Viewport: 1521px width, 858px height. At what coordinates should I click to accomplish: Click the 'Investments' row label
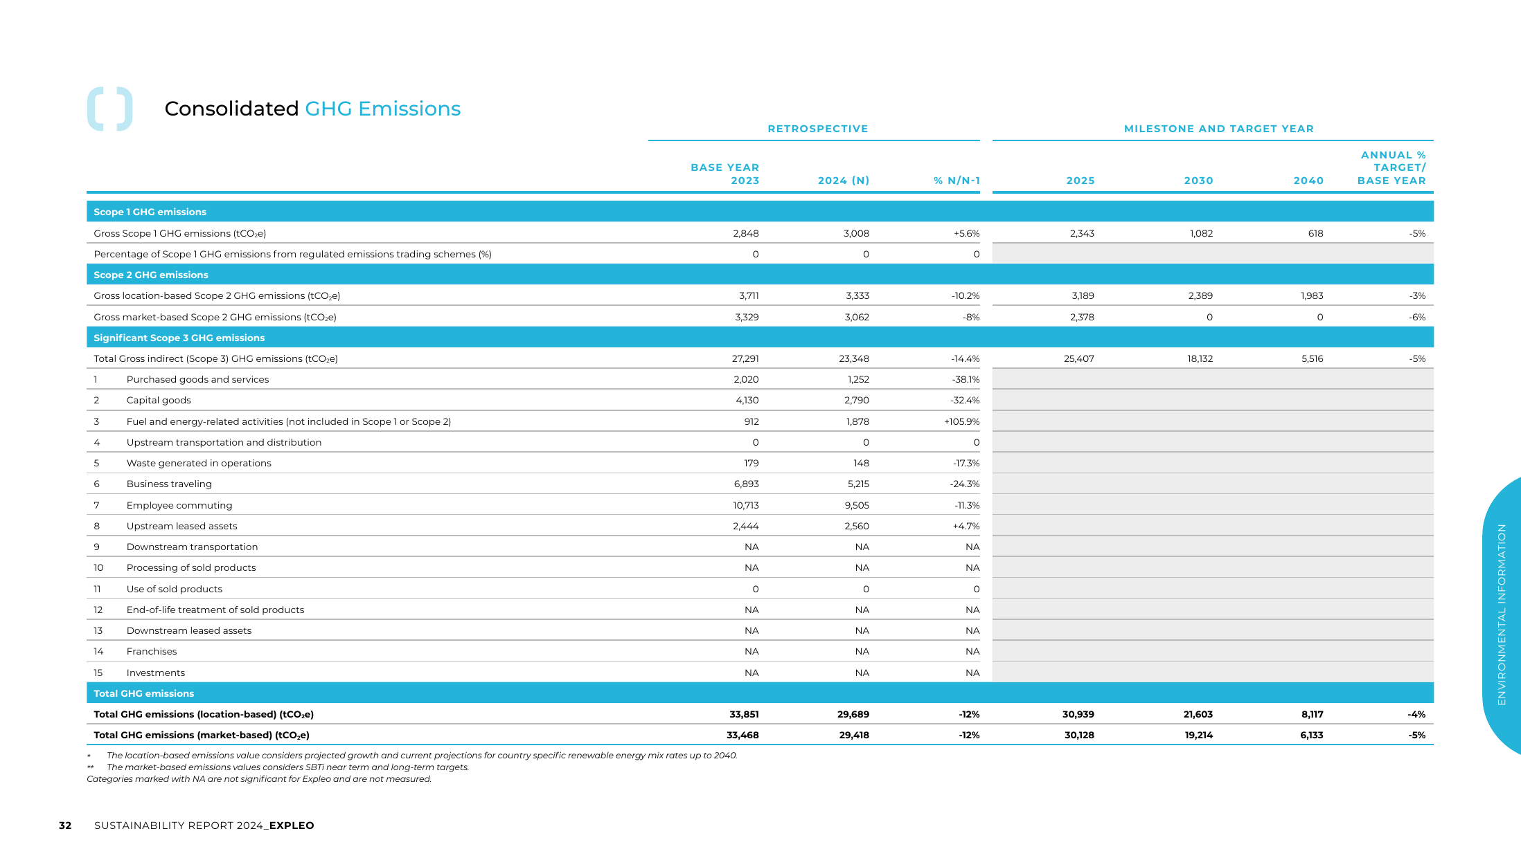pyautogui.click(x=156, y=673)
